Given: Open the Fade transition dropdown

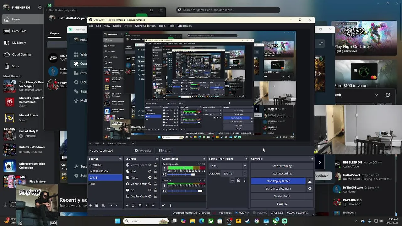Looking at the screenshot, I should coord(228,166).
